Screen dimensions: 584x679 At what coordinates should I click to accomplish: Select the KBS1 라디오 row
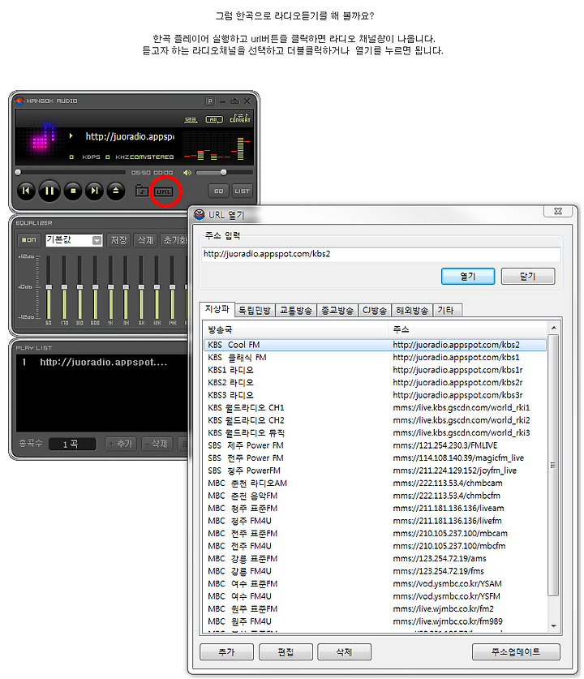(x=375, y=370)
